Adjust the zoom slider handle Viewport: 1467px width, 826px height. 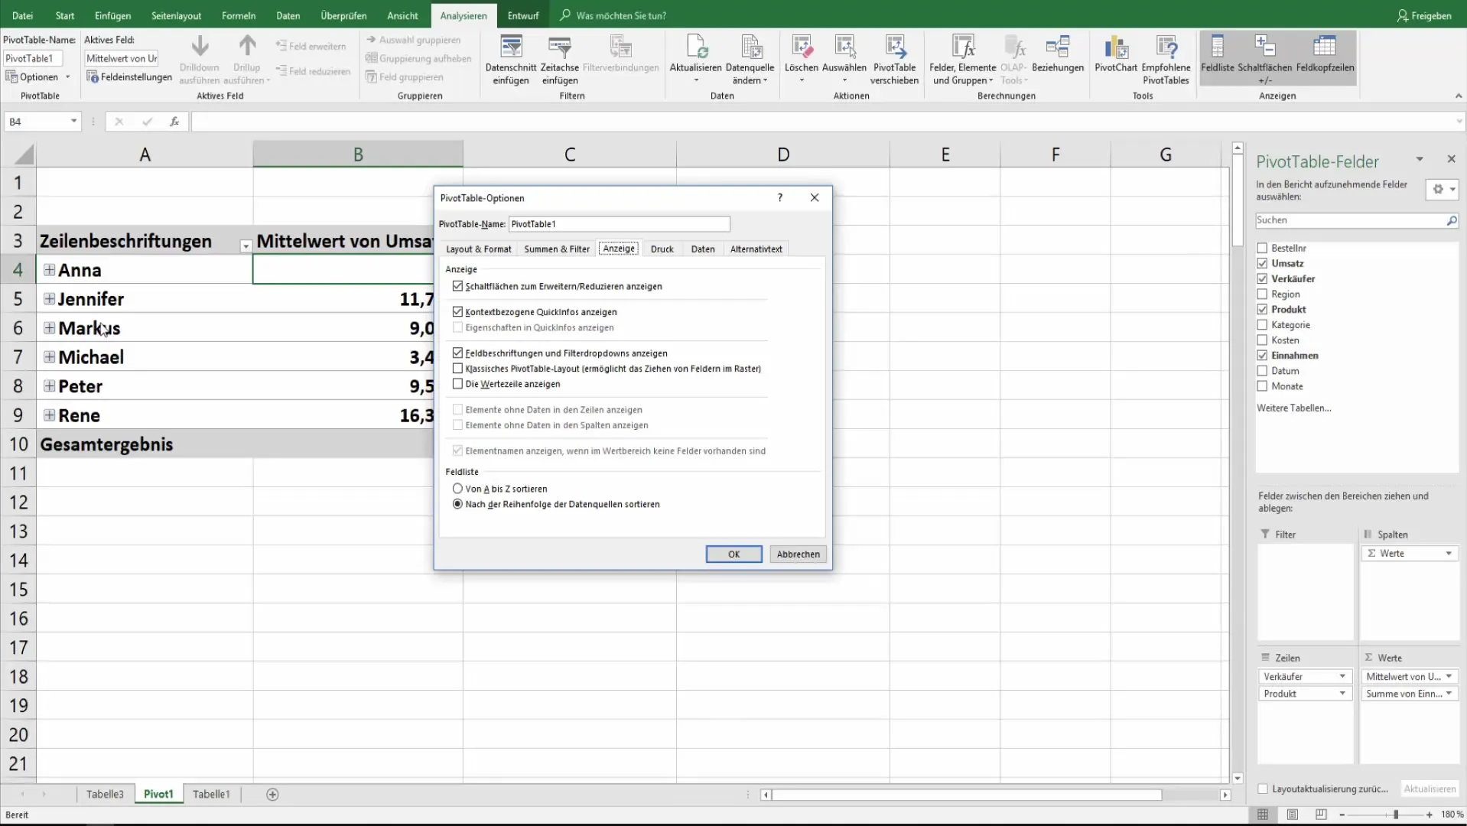pyautogui.click(x=1396, y=815)
